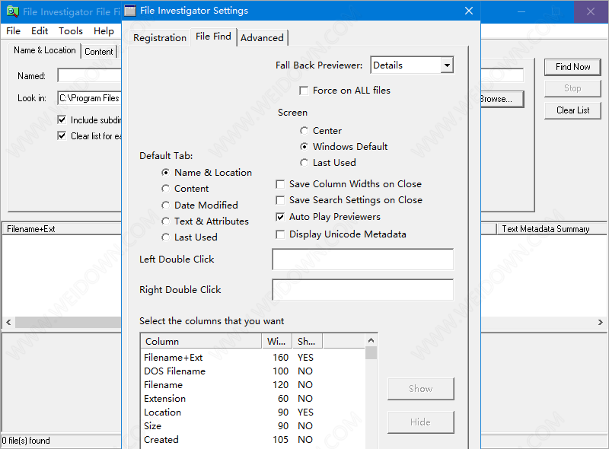Switch to the Registration tab
The width and height of the screenshot is (609, 449).
point(159,38)
